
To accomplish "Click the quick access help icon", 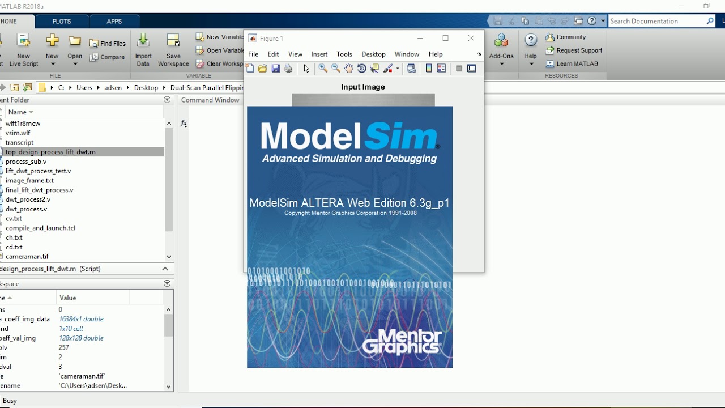I will [x=592, y=21].
